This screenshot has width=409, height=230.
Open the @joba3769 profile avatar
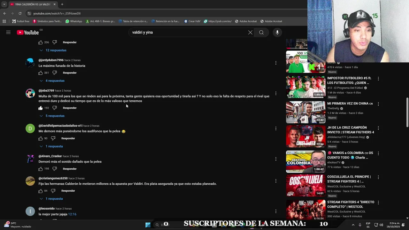pyautogui.click(x=30, y=93)
